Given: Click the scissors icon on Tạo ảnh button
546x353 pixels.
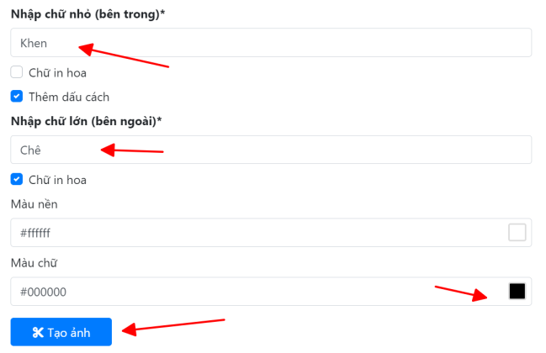Looking at the screenshot, I should (38, 333).
